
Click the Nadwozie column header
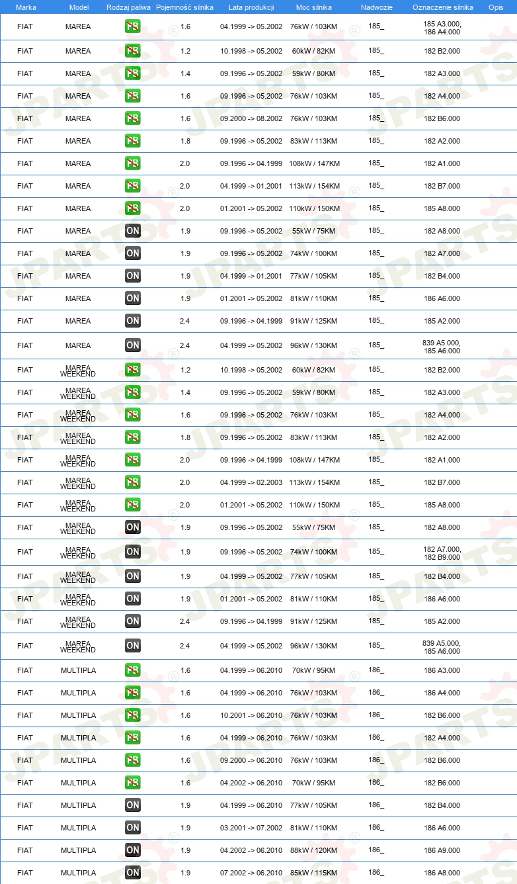click(376, 7)
